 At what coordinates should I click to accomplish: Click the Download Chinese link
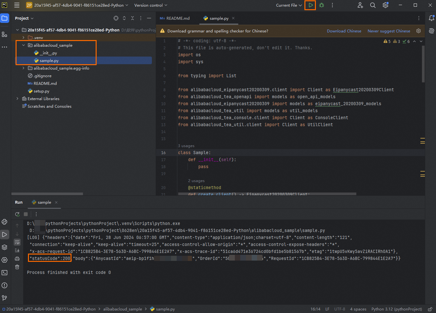coord(344,31)
